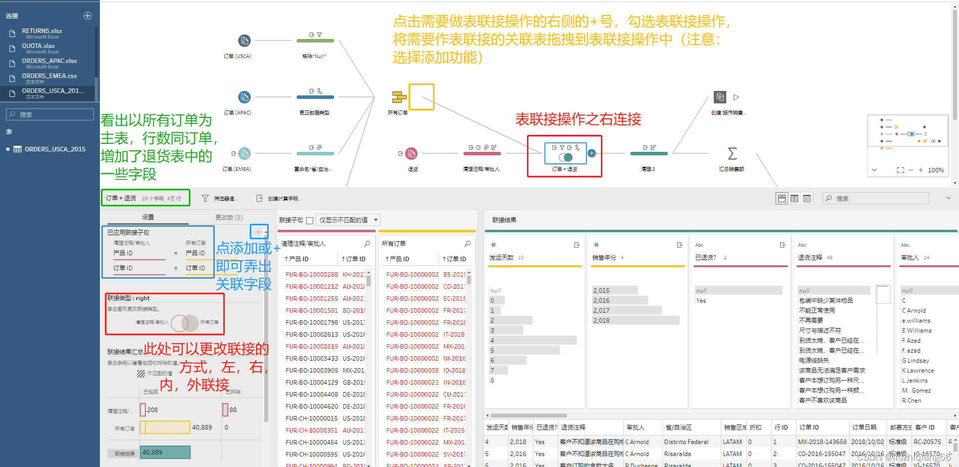Switch to the 更改数 (8) tab

pos(229,217)
